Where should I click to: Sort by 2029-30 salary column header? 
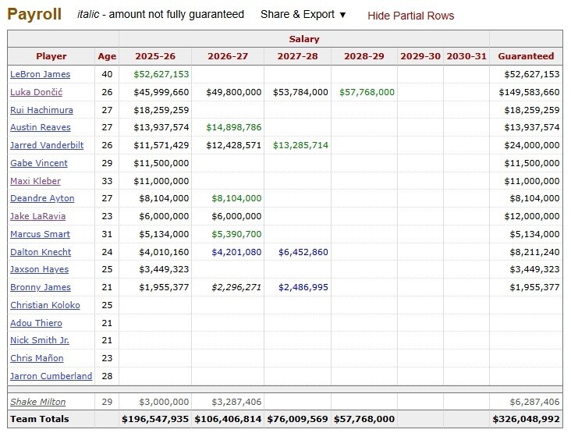tap(420, 56)
